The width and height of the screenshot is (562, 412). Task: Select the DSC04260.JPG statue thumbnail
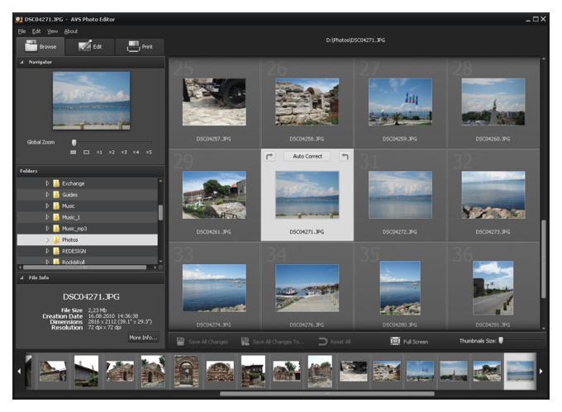point(493,102)
